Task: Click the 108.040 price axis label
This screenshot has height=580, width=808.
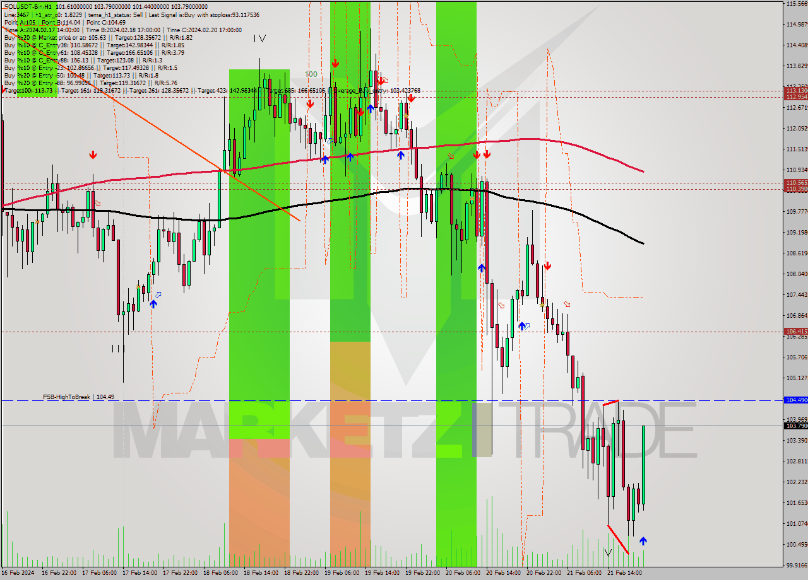Action: point(797,274)
